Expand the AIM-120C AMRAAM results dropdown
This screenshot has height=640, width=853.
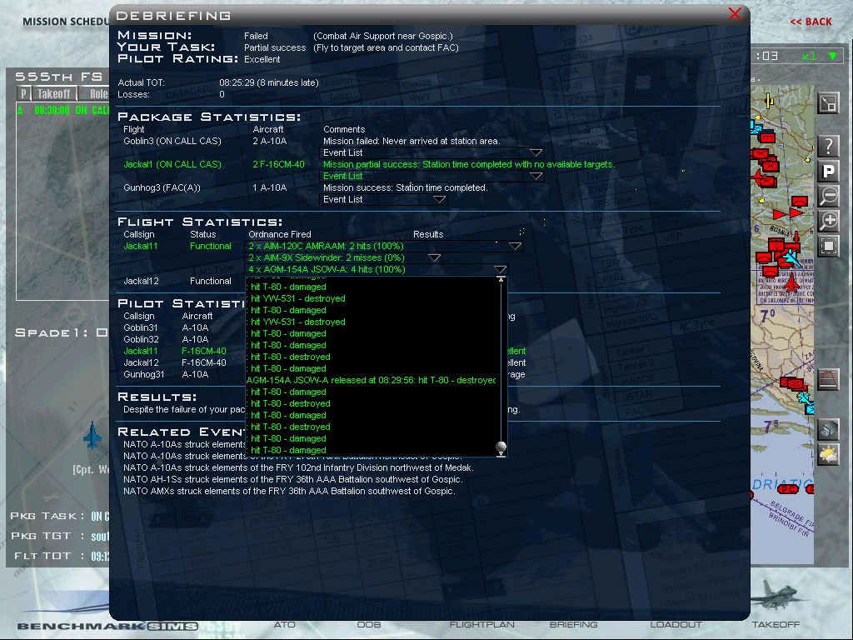click(515, 247)
